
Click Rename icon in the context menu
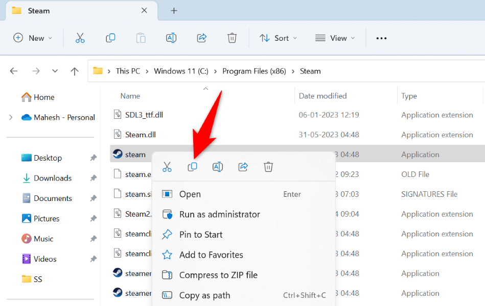[x=218, y=167]
